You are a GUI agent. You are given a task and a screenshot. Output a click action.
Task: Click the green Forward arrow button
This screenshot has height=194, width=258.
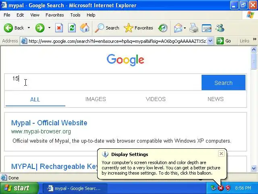(40, 28)
